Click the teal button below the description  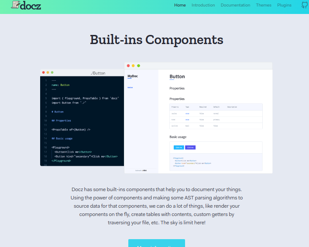point(157,244)
